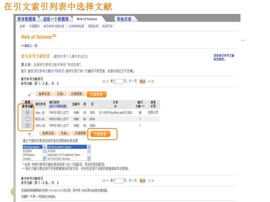Screen dimensions: 270x202
Task: Click top last-page navigation icon
Action: tap(153, 81)
